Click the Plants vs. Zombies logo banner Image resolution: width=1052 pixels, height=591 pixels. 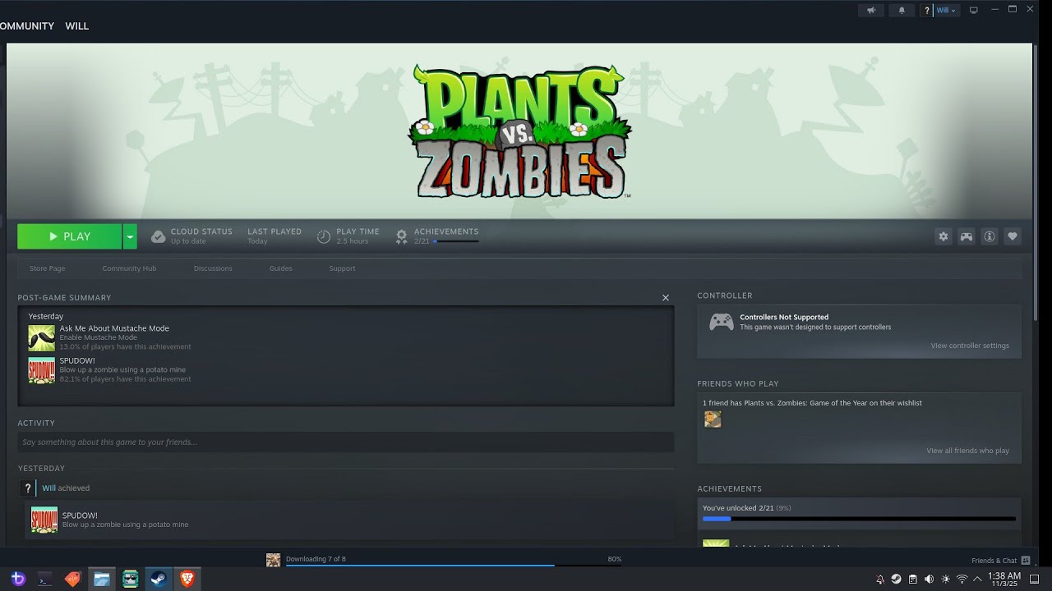(519, 131)
